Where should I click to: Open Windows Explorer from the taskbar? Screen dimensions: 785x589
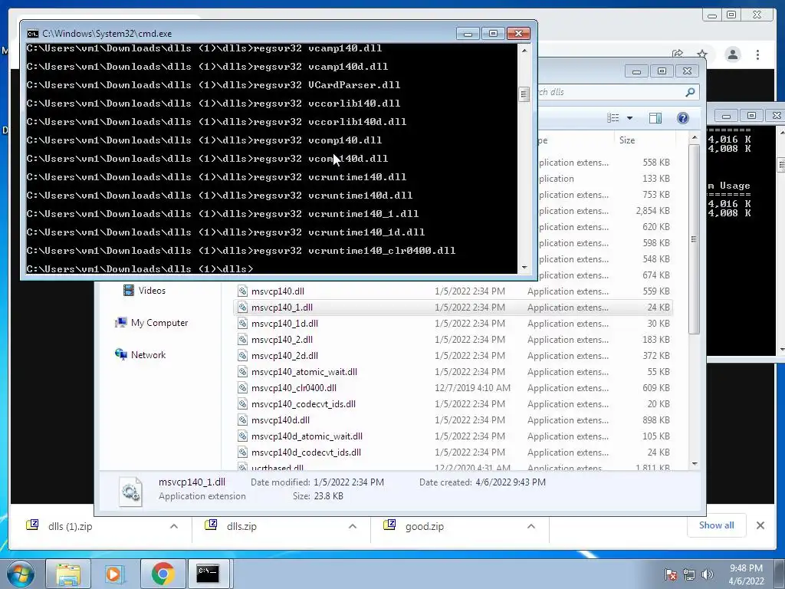[x=68, y=574]
